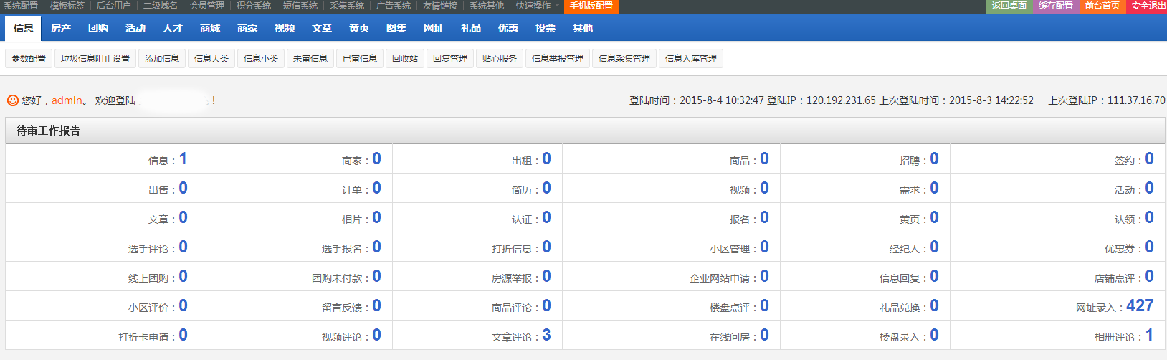
Task: Switch to the 房产 tab
Action: [61, 28]
